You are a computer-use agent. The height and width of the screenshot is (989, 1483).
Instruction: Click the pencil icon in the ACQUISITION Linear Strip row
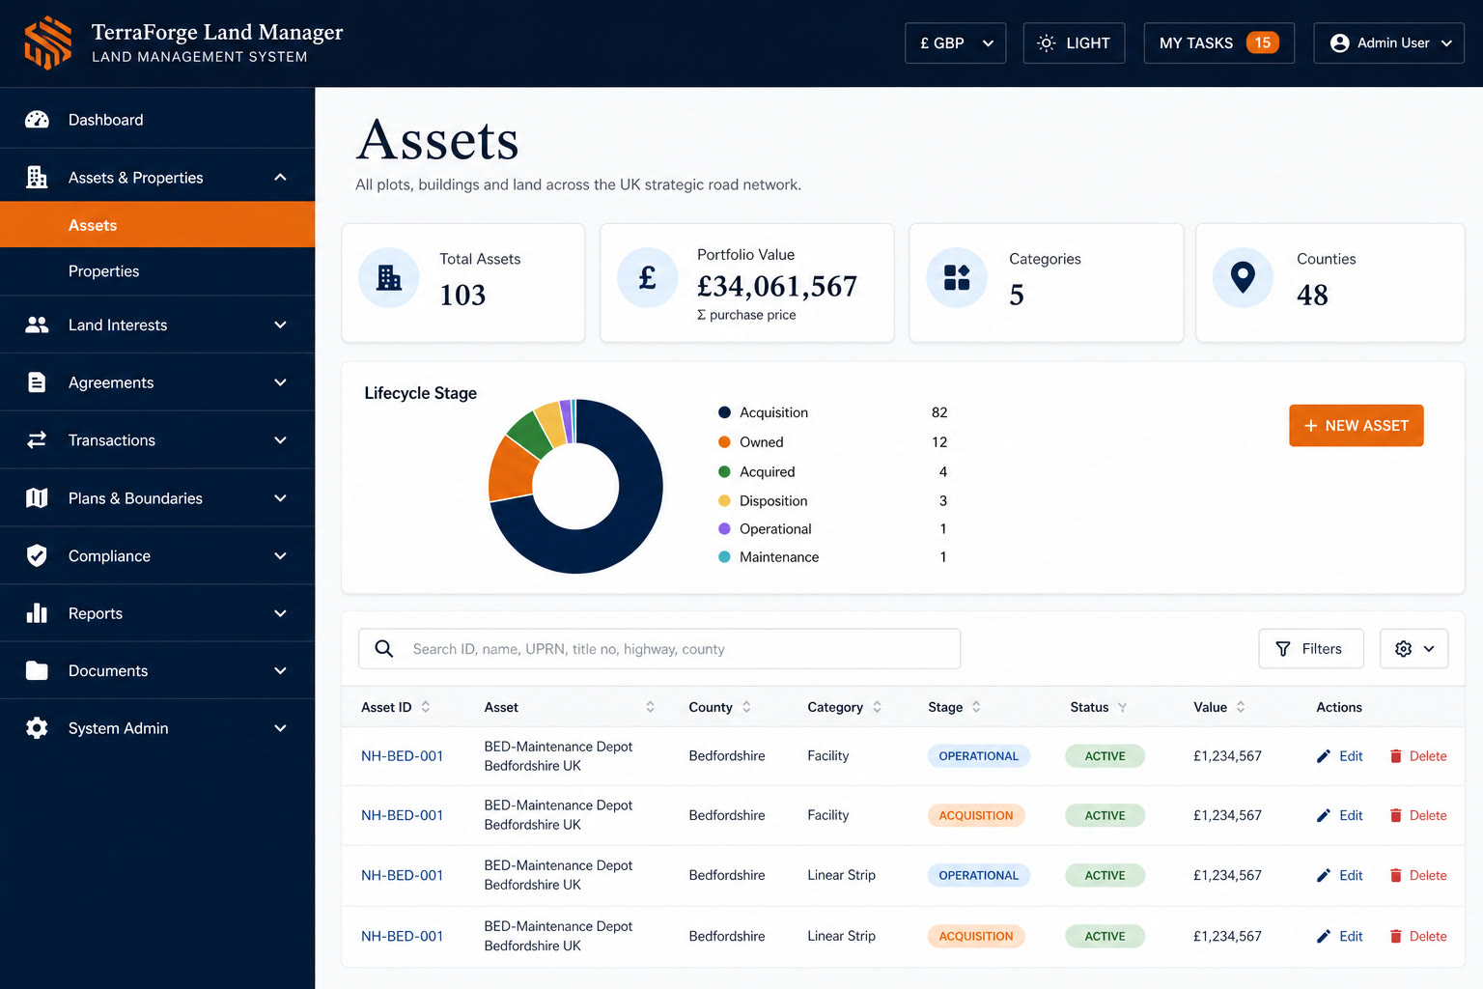click(1324, 937)
